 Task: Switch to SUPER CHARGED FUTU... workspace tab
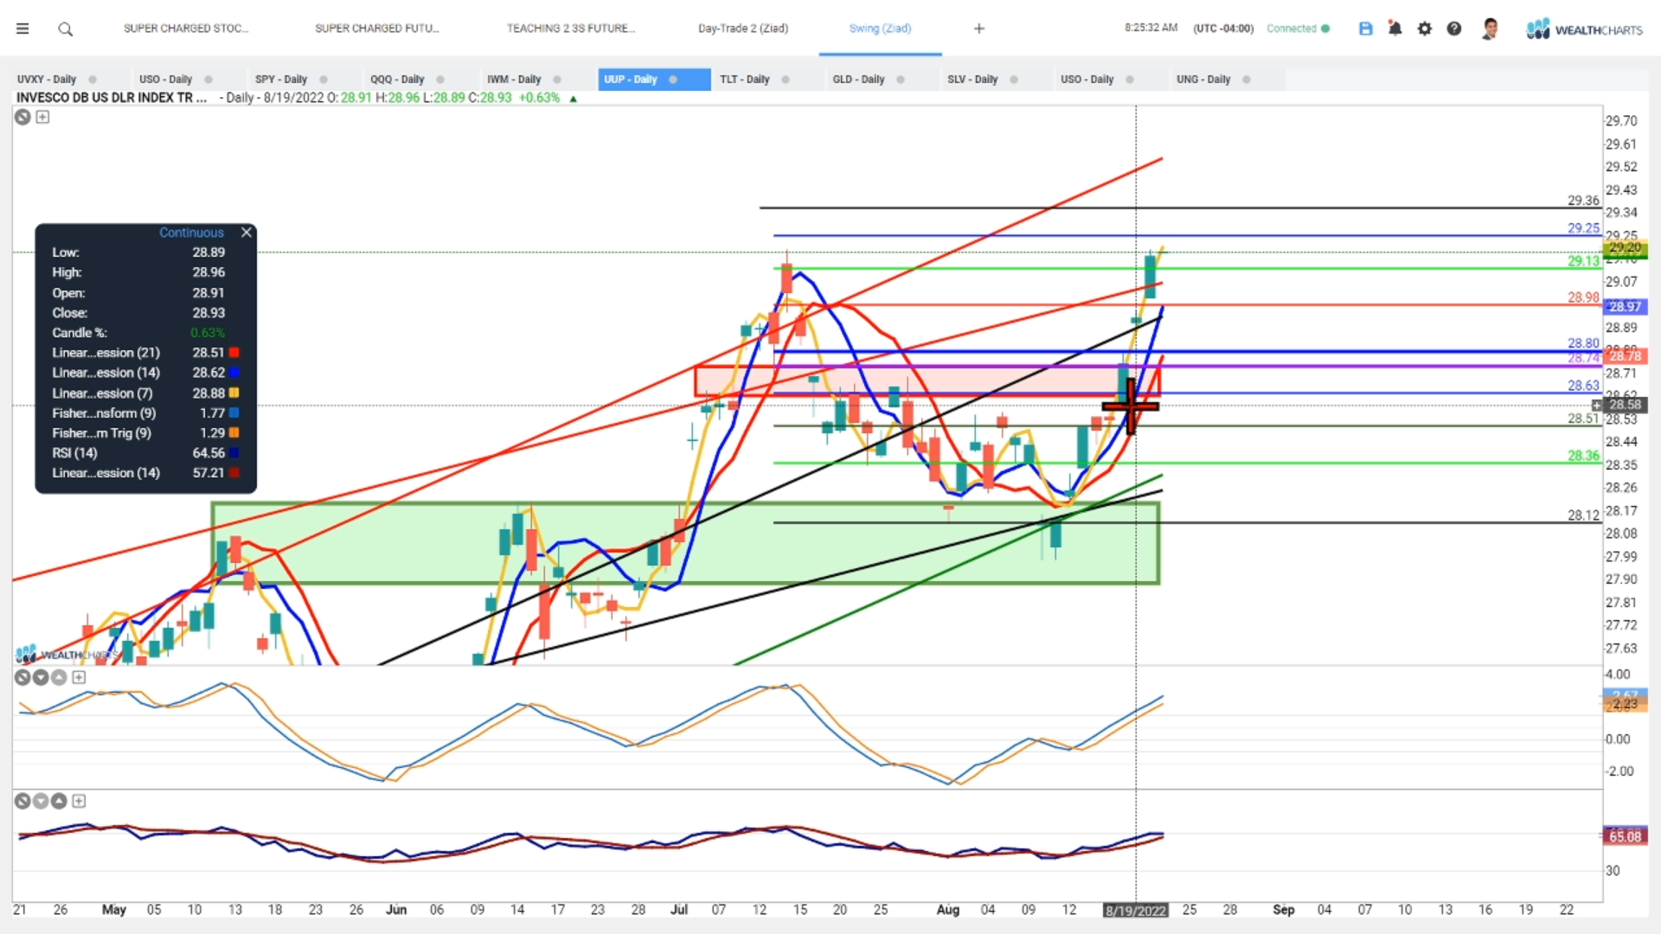[x=377, y=29]
